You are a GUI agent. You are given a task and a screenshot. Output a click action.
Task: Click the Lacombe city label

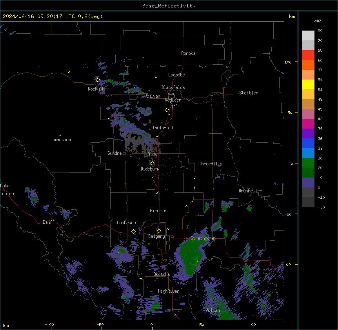point(176,75)
